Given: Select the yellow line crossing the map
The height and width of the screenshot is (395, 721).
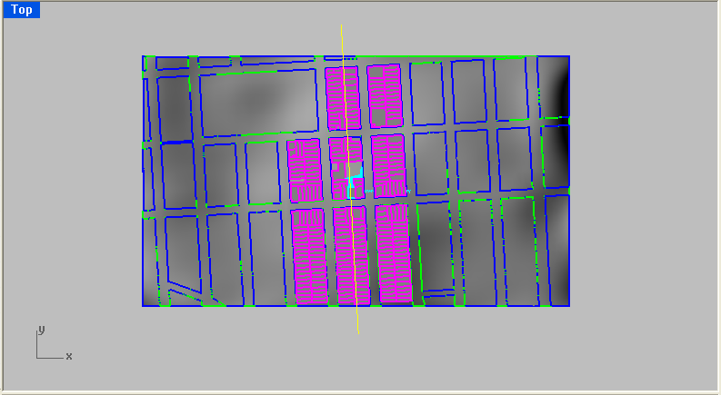Looking at the screenshot, I should [x=350, y=179].
